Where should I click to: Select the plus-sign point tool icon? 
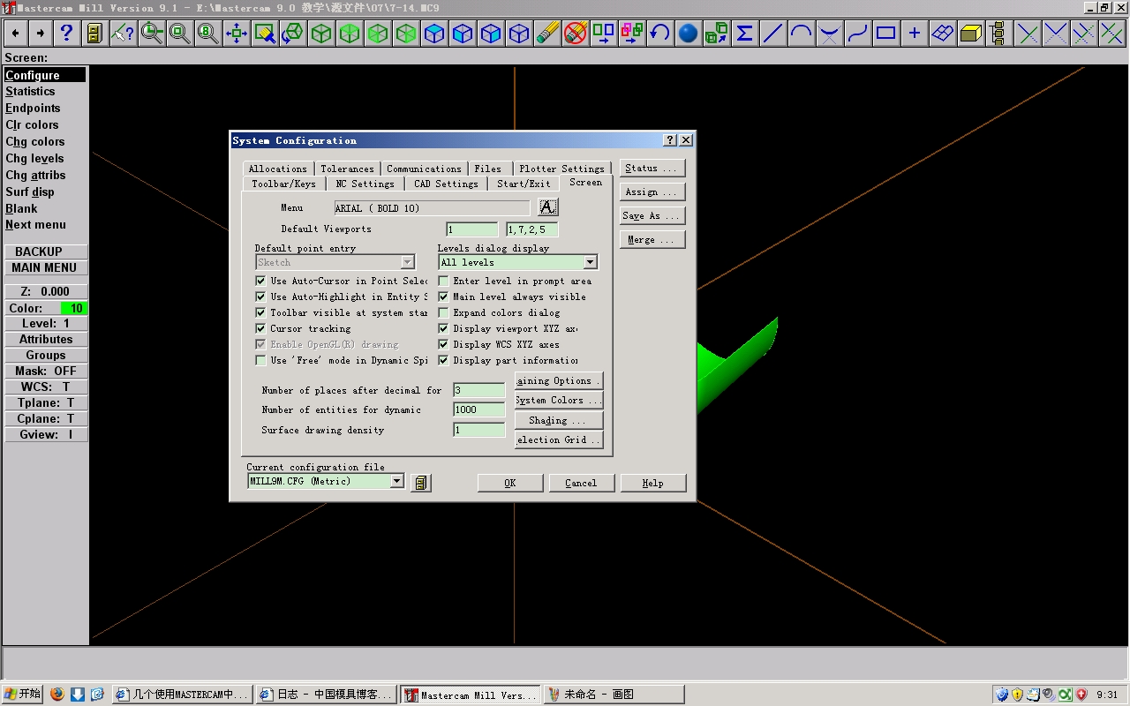point(914,34)
